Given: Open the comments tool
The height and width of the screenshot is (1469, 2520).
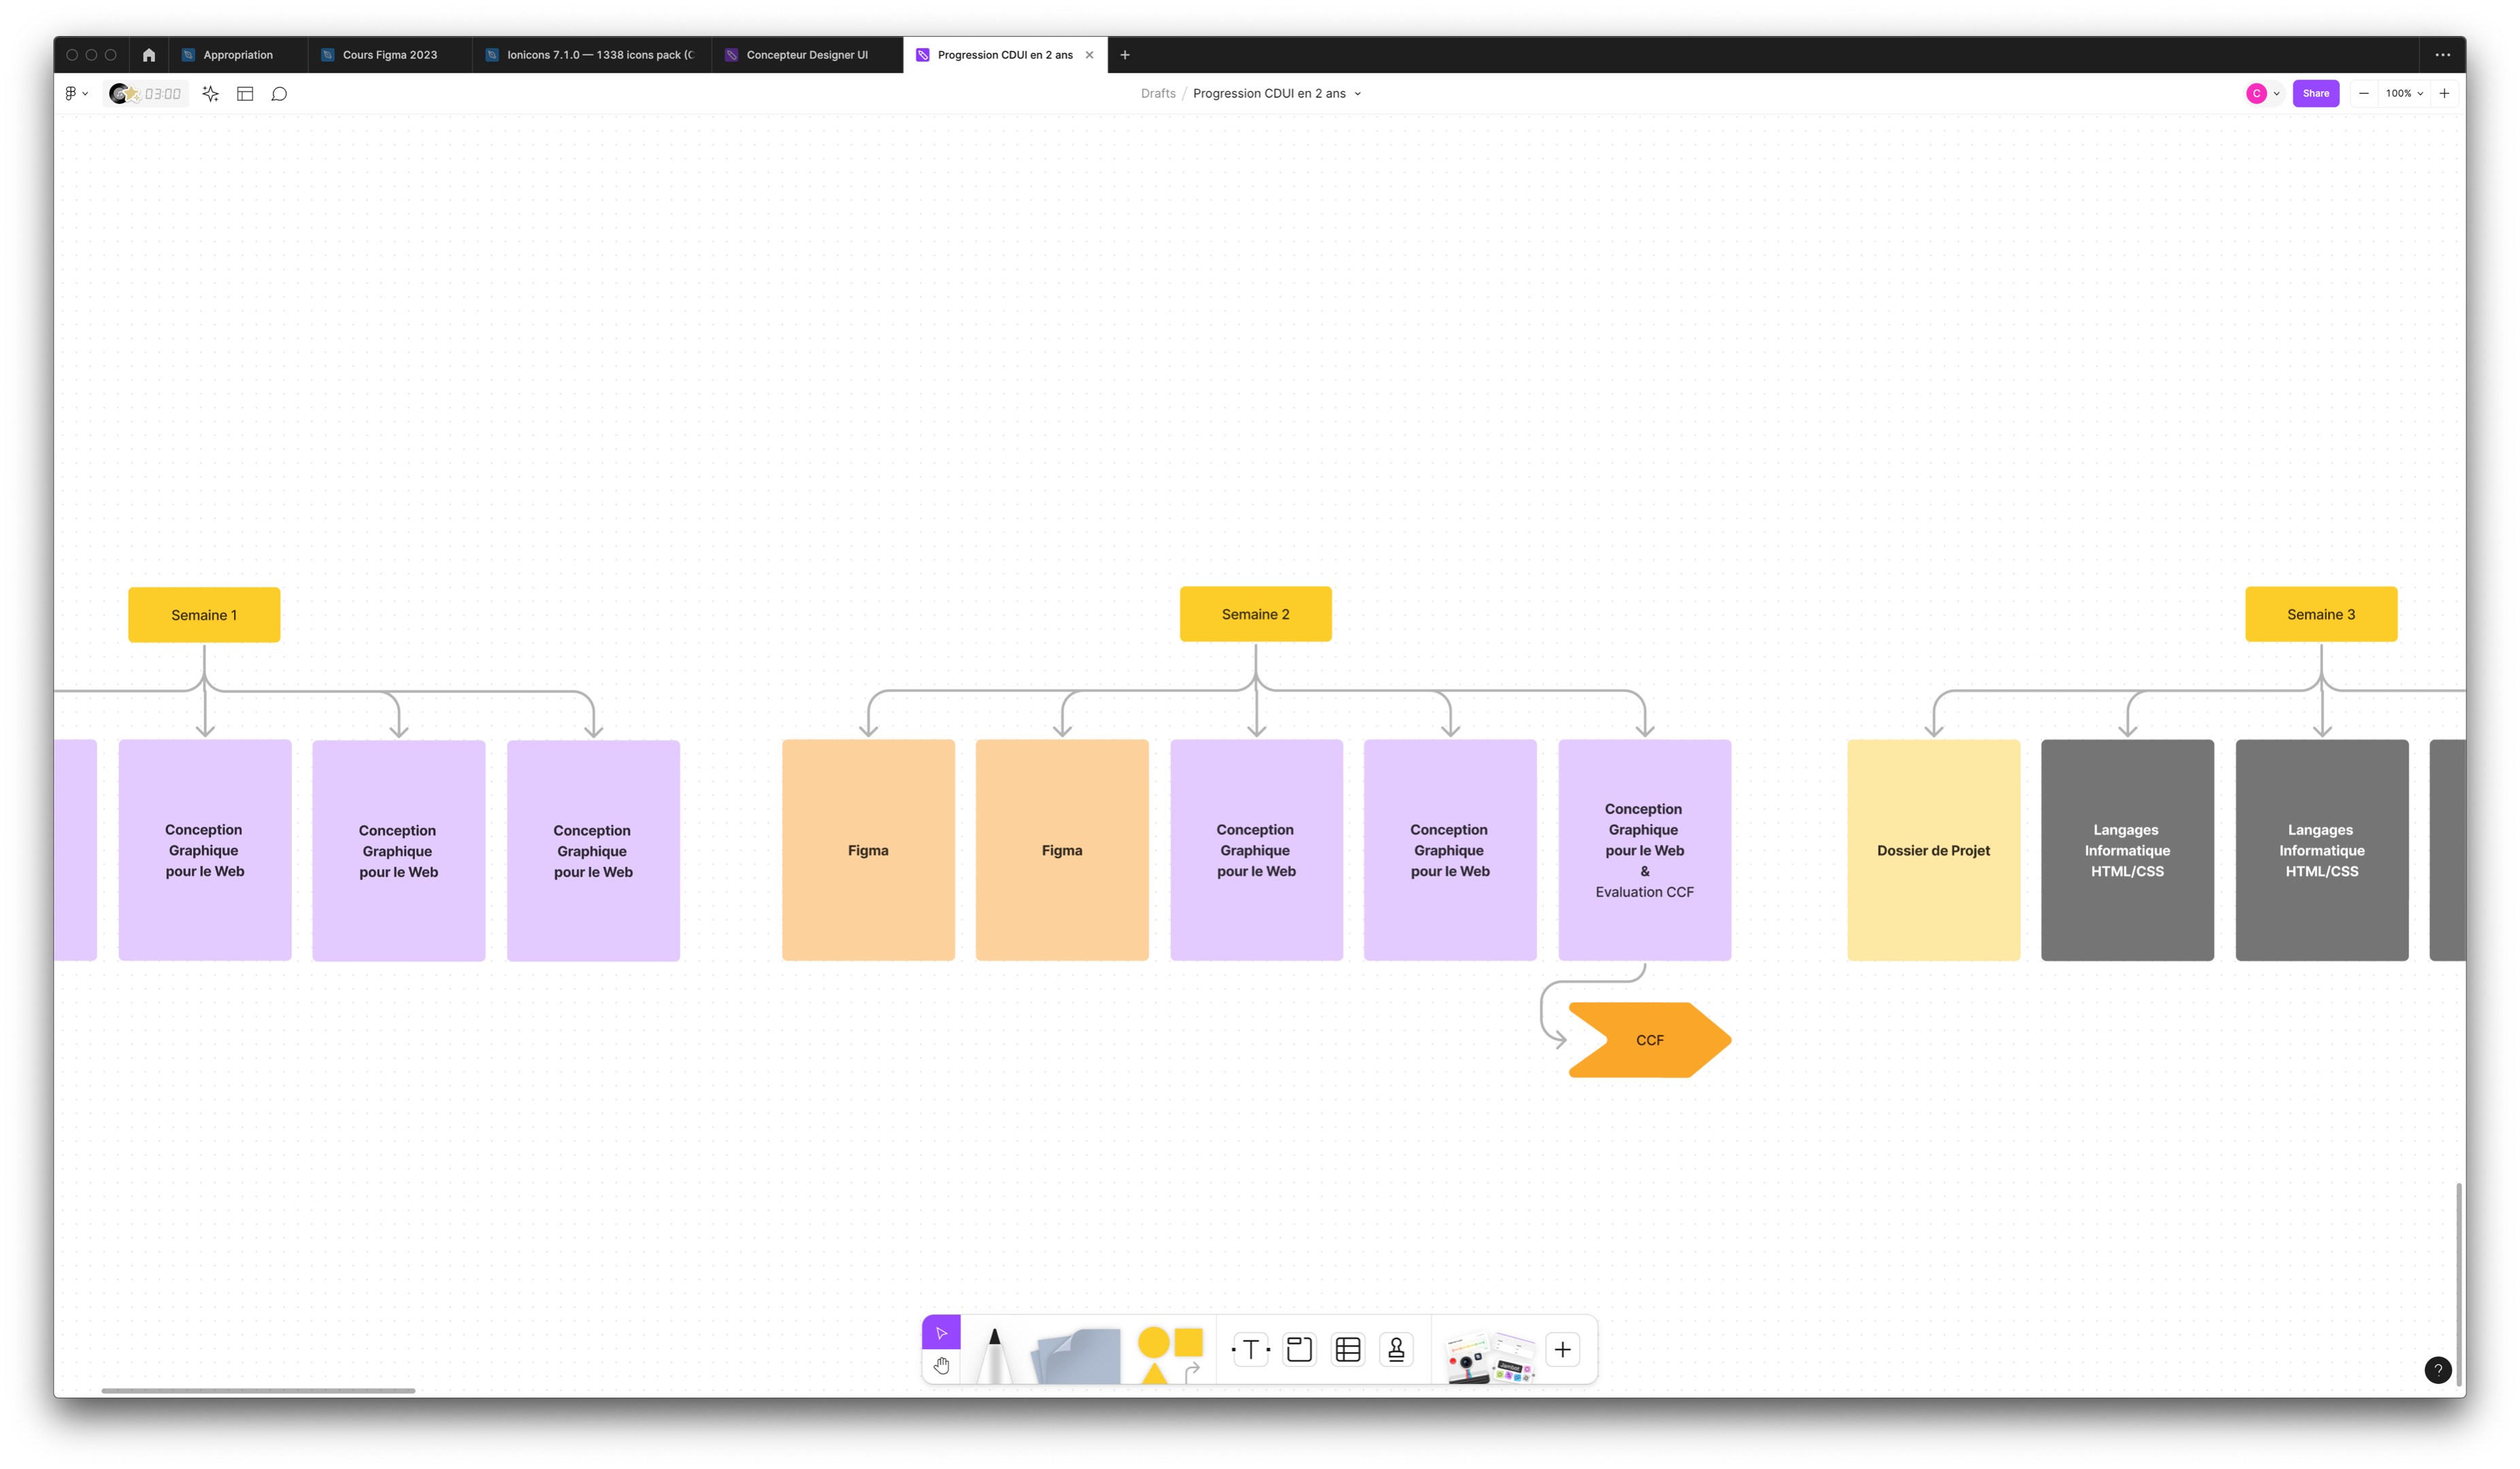Looking at the screenshot, I should click(x=279, y=94).
